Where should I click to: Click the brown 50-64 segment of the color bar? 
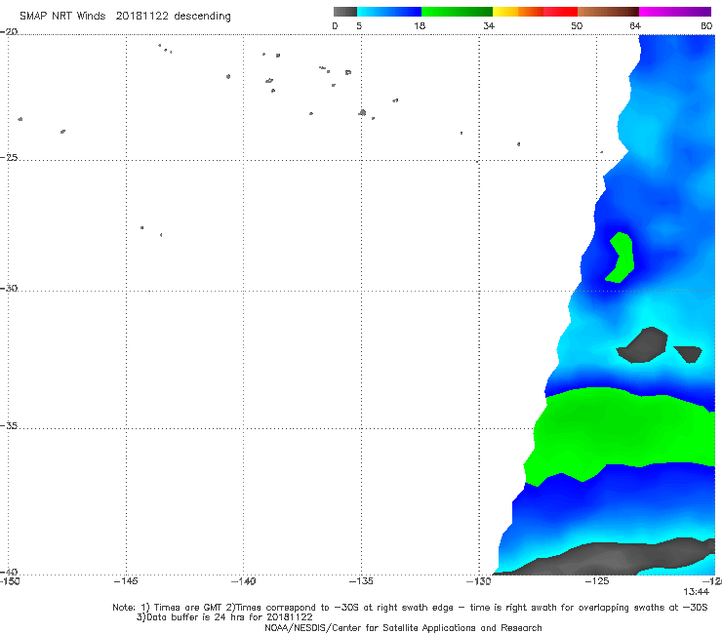point(608,12)
